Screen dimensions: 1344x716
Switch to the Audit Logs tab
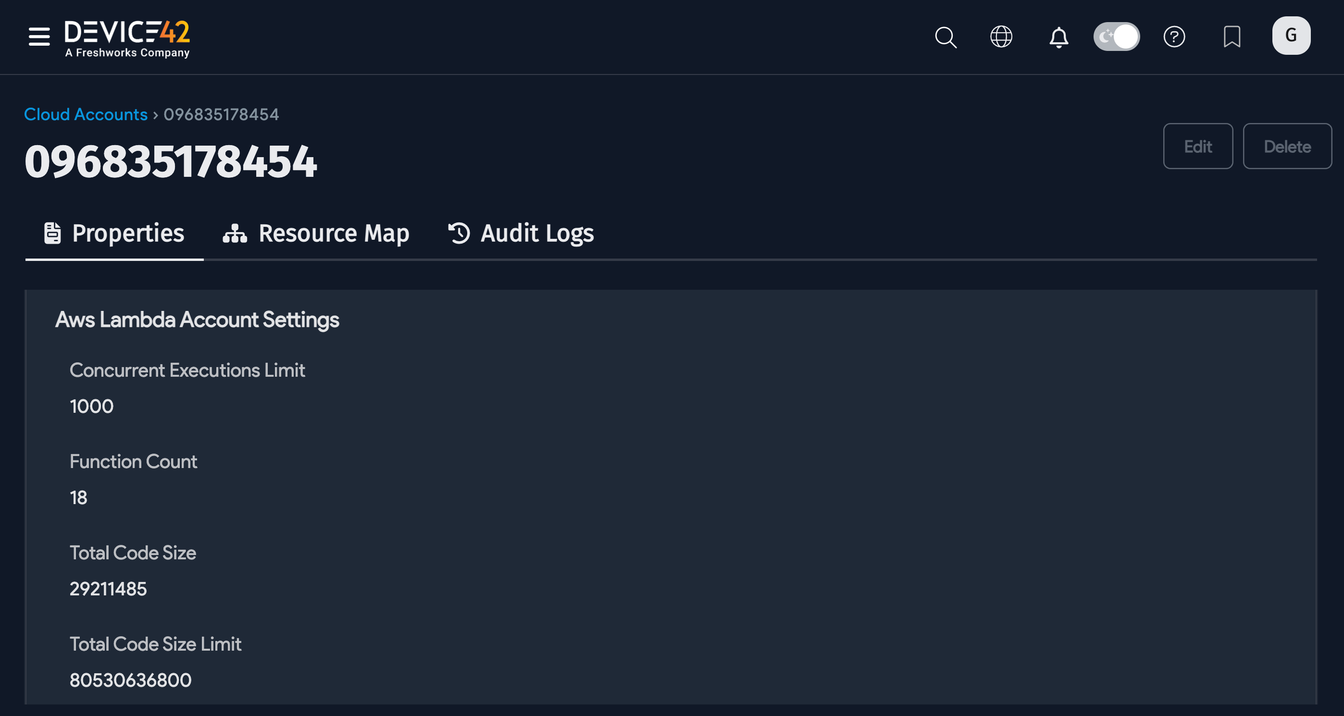pyautogui.click(x=537, y=233)
